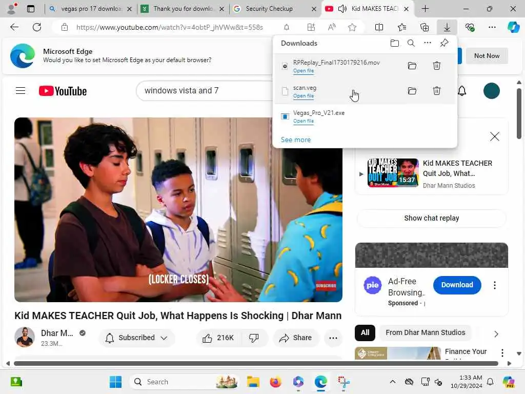Close the playlist panel with X

(x=495, y=136)
